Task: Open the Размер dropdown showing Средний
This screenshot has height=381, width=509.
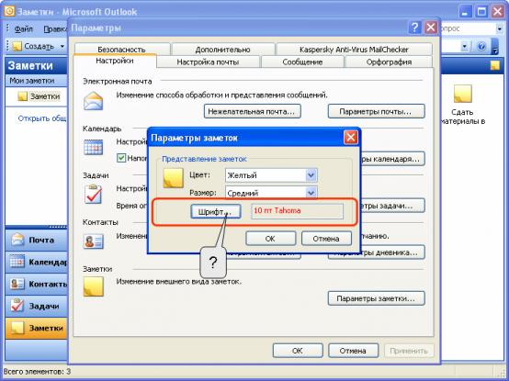Action: [271, 193]
